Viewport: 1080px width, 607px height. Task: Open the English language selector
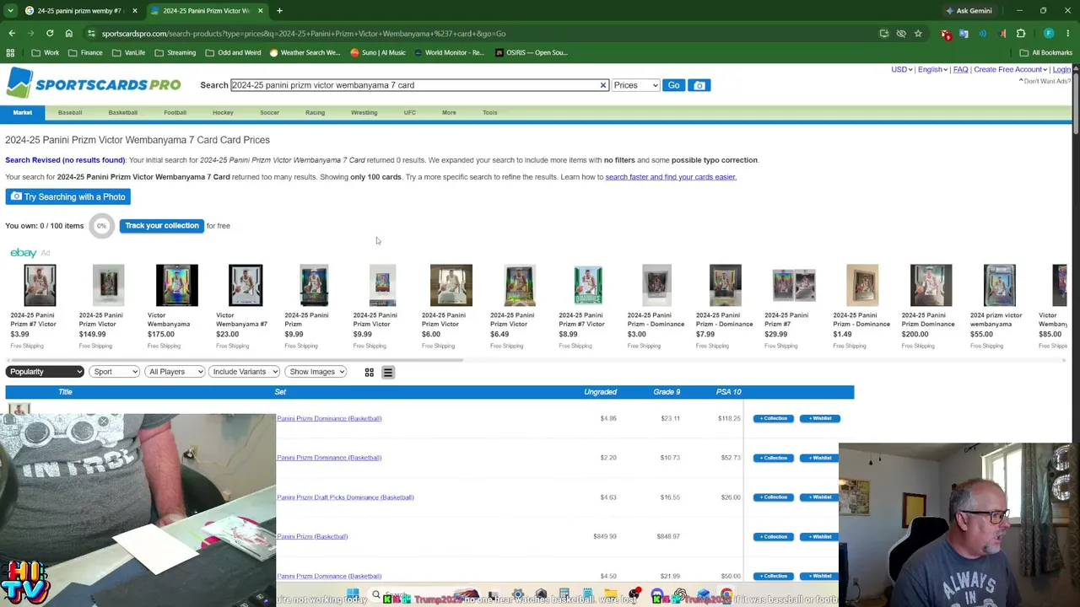coord(931,70)
